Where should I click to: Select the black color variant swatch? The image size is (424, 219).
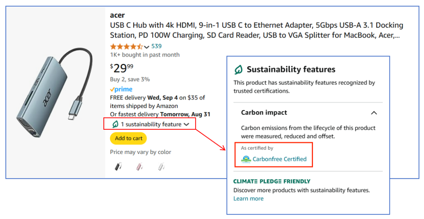pyautogui.click(x=118, y=167)
